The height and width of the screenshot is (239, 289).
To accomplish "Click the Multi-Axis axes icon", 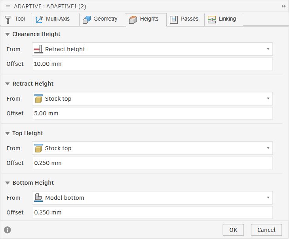I will coord(39,19).
